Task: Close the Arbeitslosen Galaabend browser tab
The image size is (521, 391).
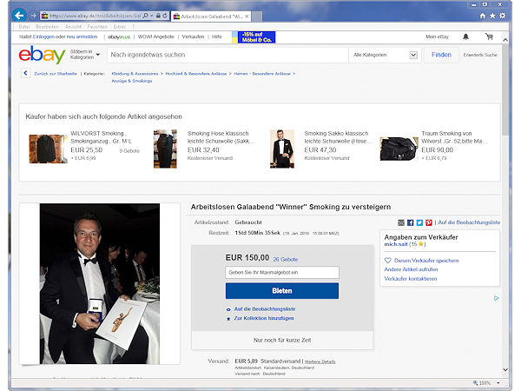Action: coord(247,17)
